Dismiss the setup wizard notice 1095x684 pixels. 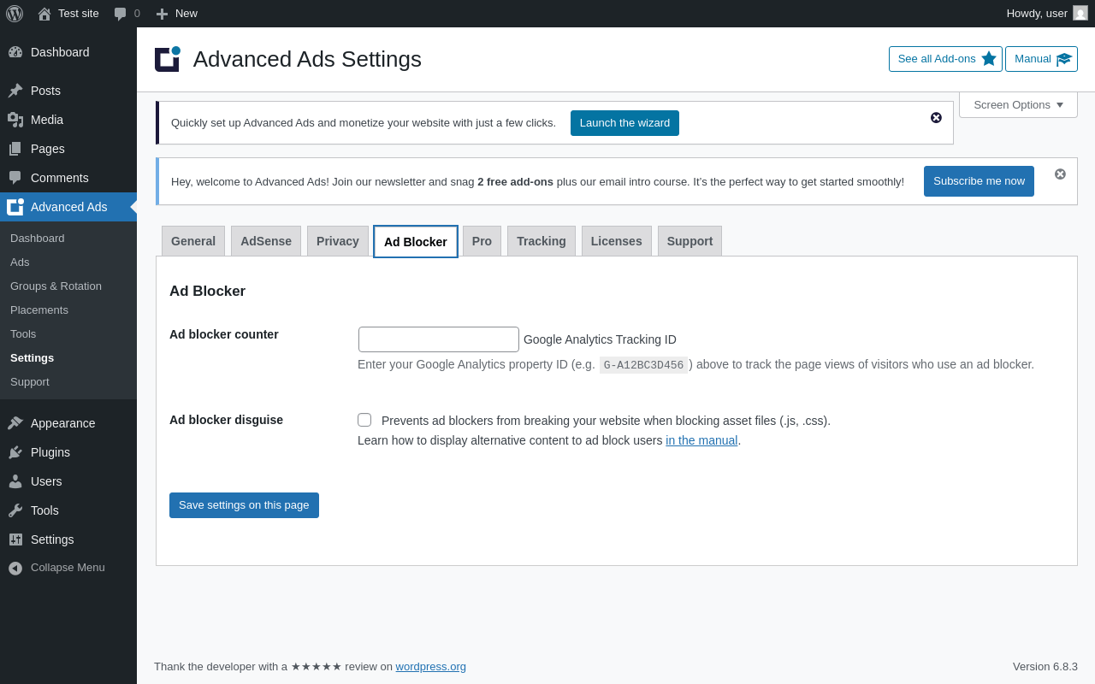936,118
